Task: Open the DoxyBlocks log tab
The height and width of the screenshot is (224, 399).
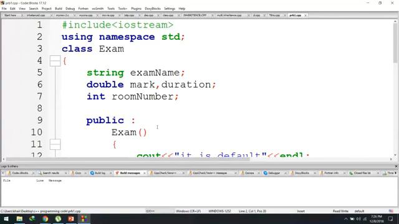Action: coord(302,173)
